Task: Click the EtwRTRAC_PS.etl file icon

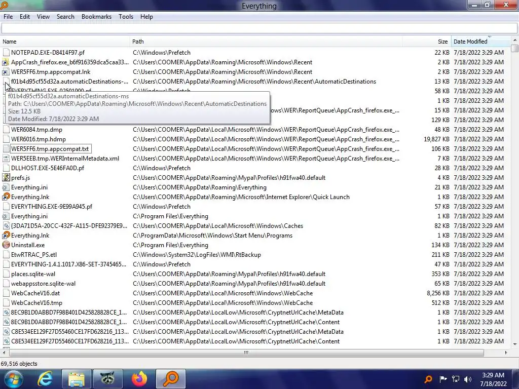Action: click(x=6, y=255)
